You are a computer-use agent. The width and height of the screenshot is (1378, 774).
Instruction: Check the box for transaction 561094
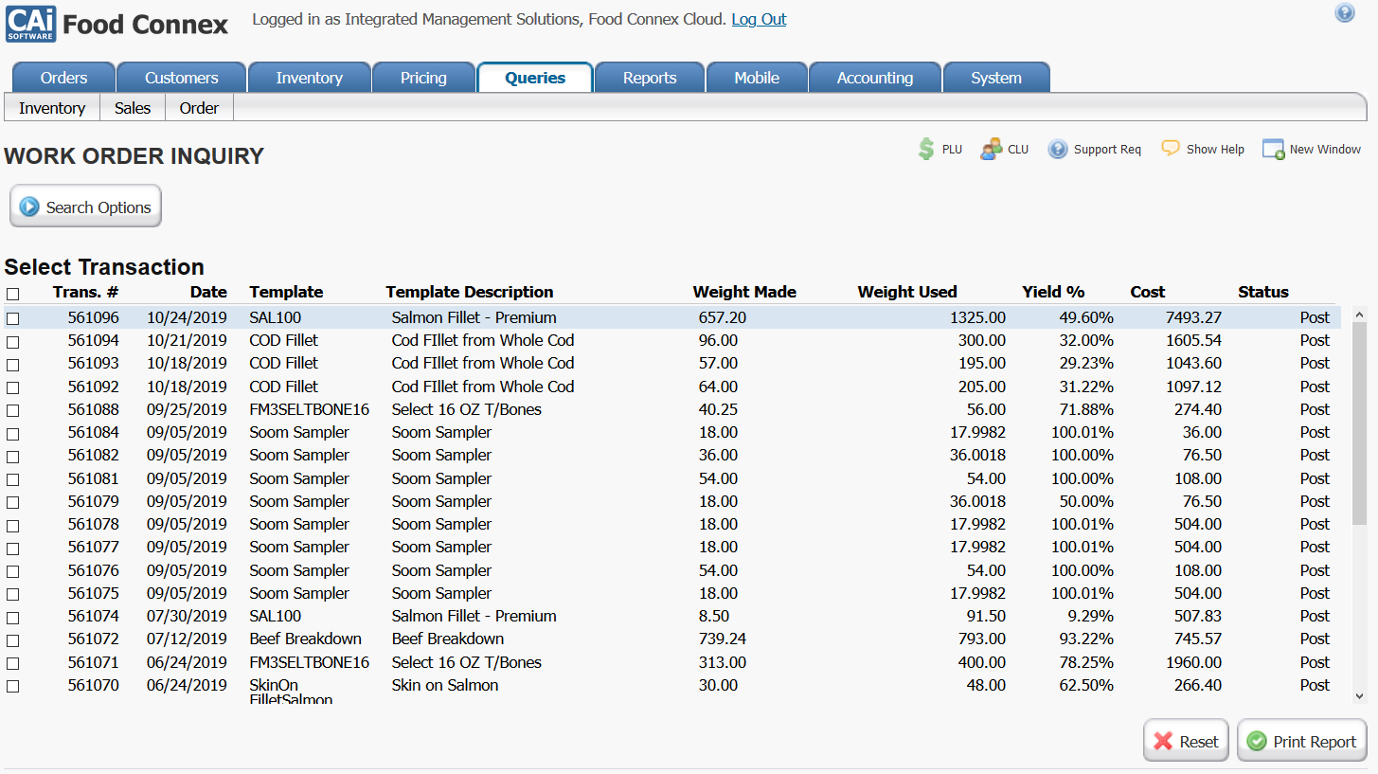12,341
